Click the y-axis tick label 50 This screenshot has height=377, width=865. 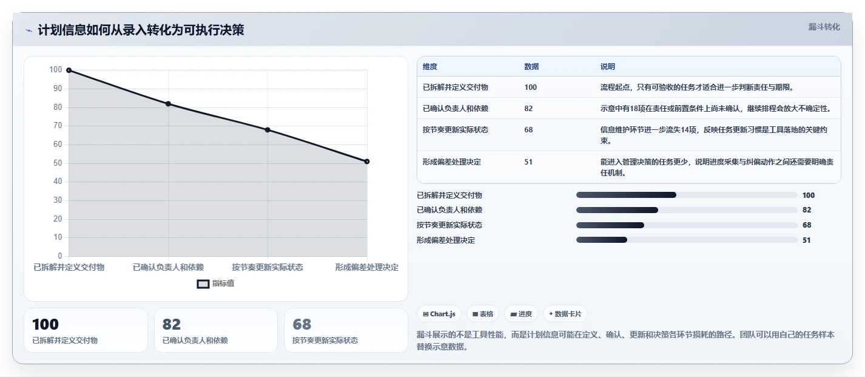[58, 163]
